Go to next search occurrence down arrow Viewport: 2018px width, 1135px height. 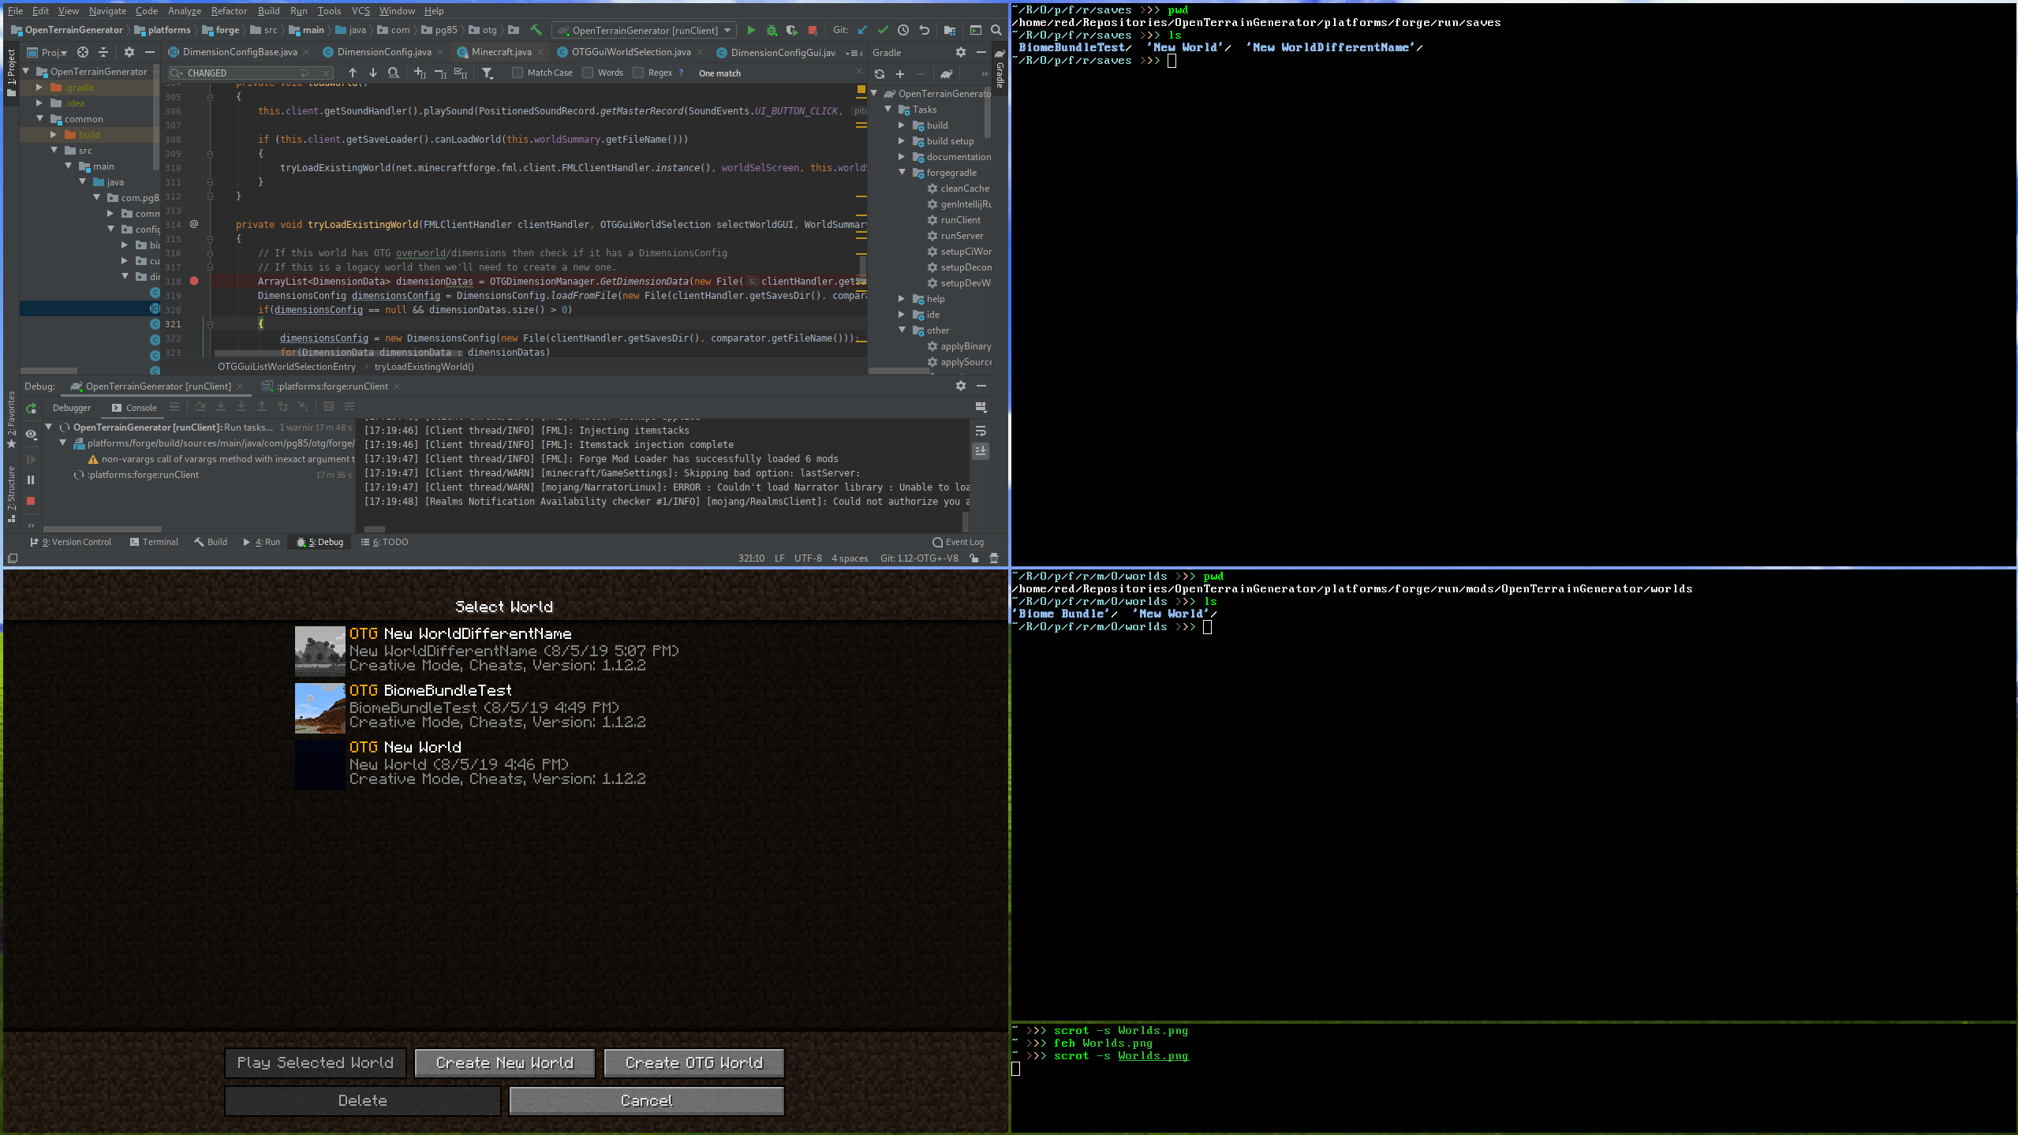373,73
